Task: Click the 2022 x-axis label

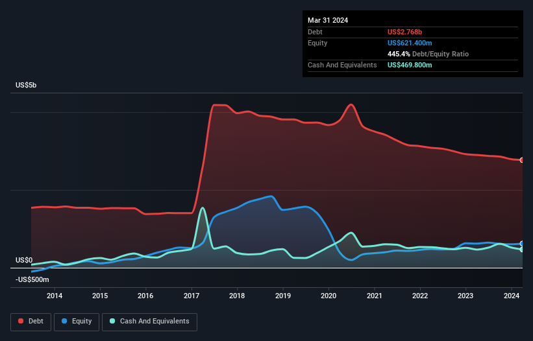Action: 420,296
